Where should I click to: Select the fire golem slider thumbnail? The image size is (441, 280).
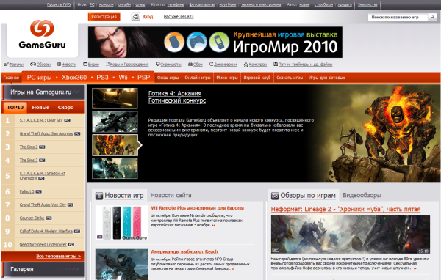coord(115,145)
